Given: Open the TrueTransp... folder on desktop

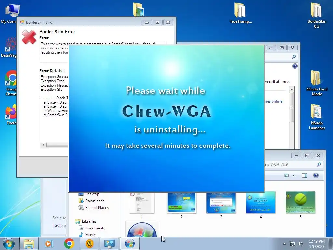Looking at the screenshot, I should (241, 13).
